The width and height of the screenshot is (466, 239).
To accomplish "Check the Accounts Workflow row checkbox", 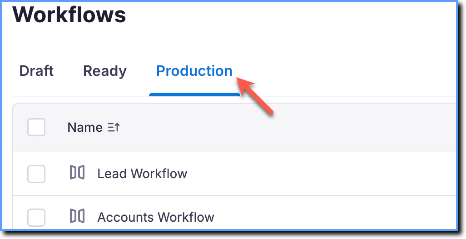I will click(36, 217).
